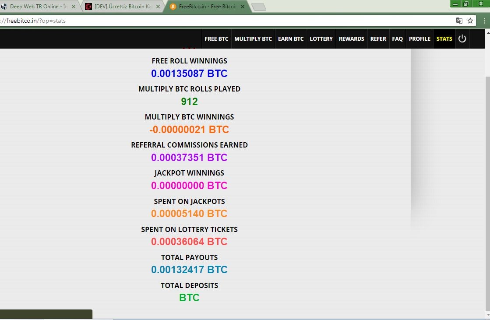The image size is (490, 320).
Task: Click the Deep Web TR Online tab favicon
Action: [4, 7]
